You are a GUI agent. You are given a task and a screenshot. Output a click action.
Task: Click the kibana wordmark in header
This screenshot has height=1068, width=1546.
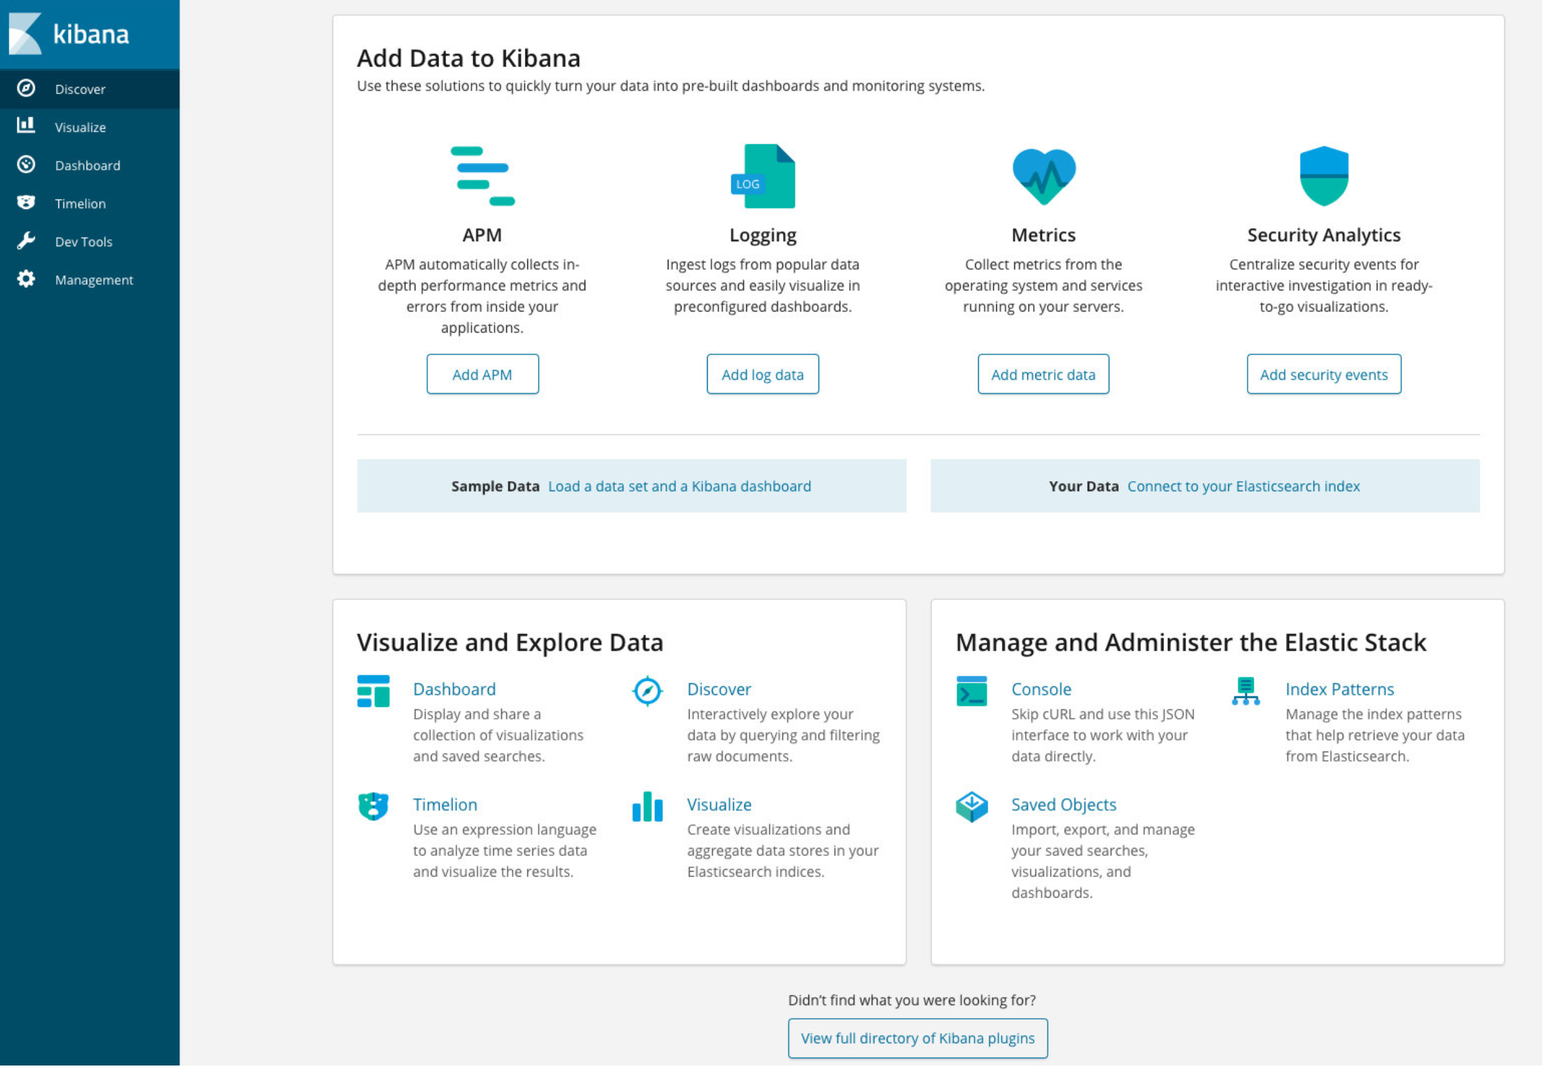tap(91, 34)
